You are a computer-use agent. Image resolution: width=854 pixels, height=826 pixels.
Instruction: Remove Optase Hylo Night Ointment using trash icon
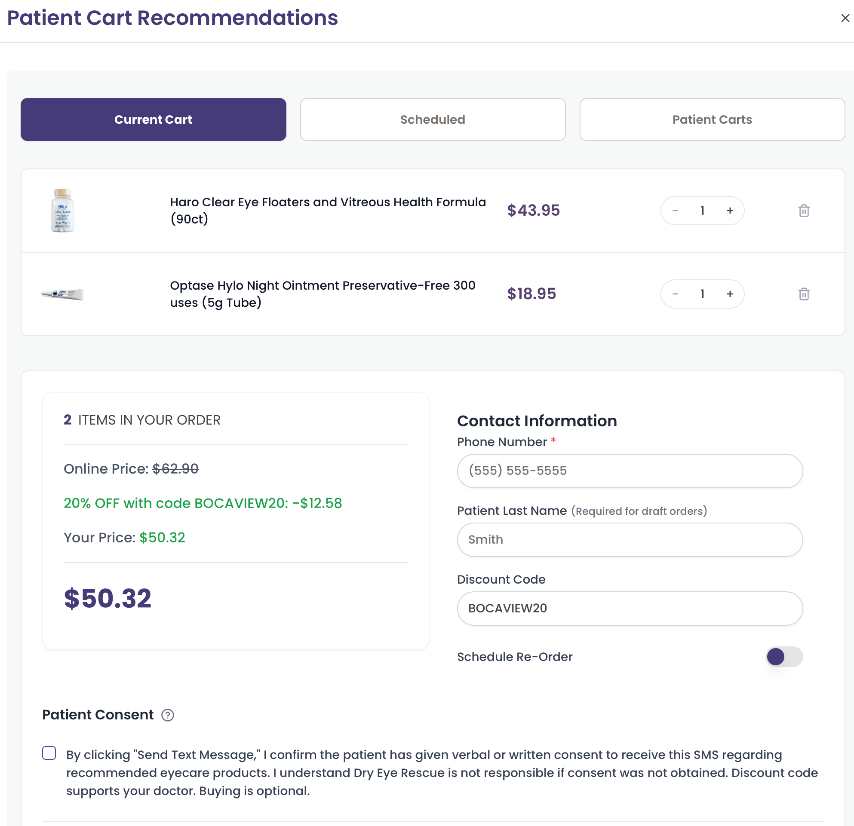coord(803,294)
